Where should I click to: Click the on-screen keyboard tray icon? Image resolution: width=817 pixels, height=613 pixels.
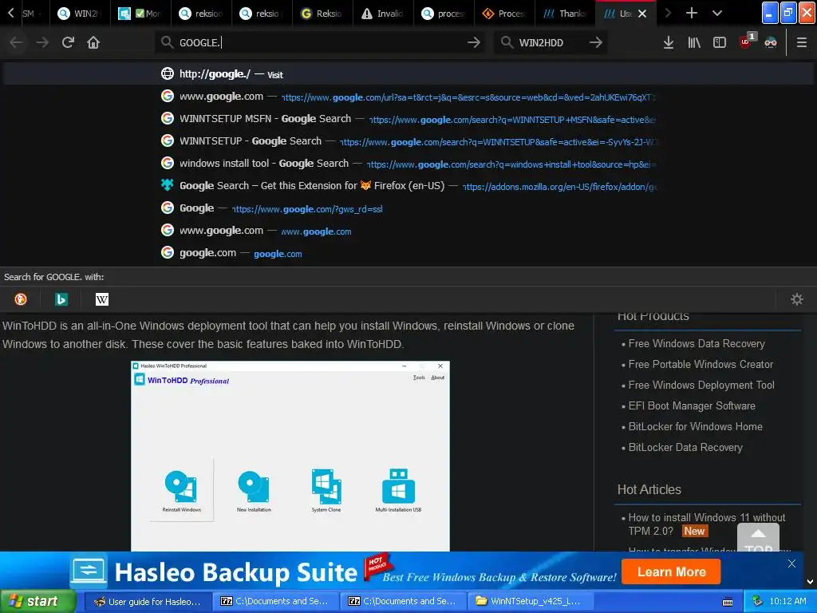click(x=728, y=602)
